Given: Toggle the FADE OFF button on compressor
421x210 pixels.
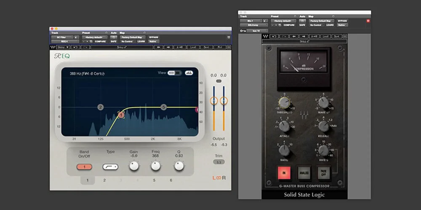Looking at the screenshot, I should click(323, 173).
